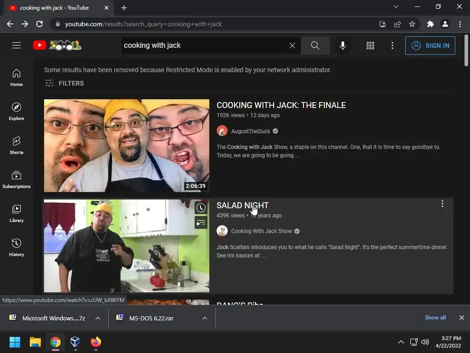Open Chrome three-dot menu
The height and width of the screenshot is (353, 470).
[x=460, y=24]
